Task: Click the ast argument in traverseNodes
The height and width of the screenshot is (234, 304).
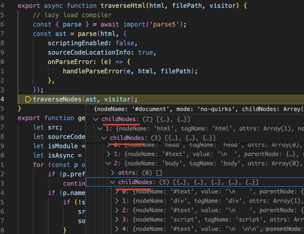Action: point(91,99)
